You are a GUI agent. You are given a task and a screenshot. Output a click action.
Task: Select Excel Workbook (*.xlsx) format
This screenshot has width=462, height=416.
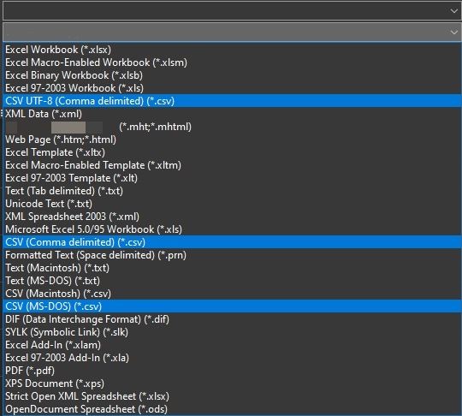tap(232, 50)
